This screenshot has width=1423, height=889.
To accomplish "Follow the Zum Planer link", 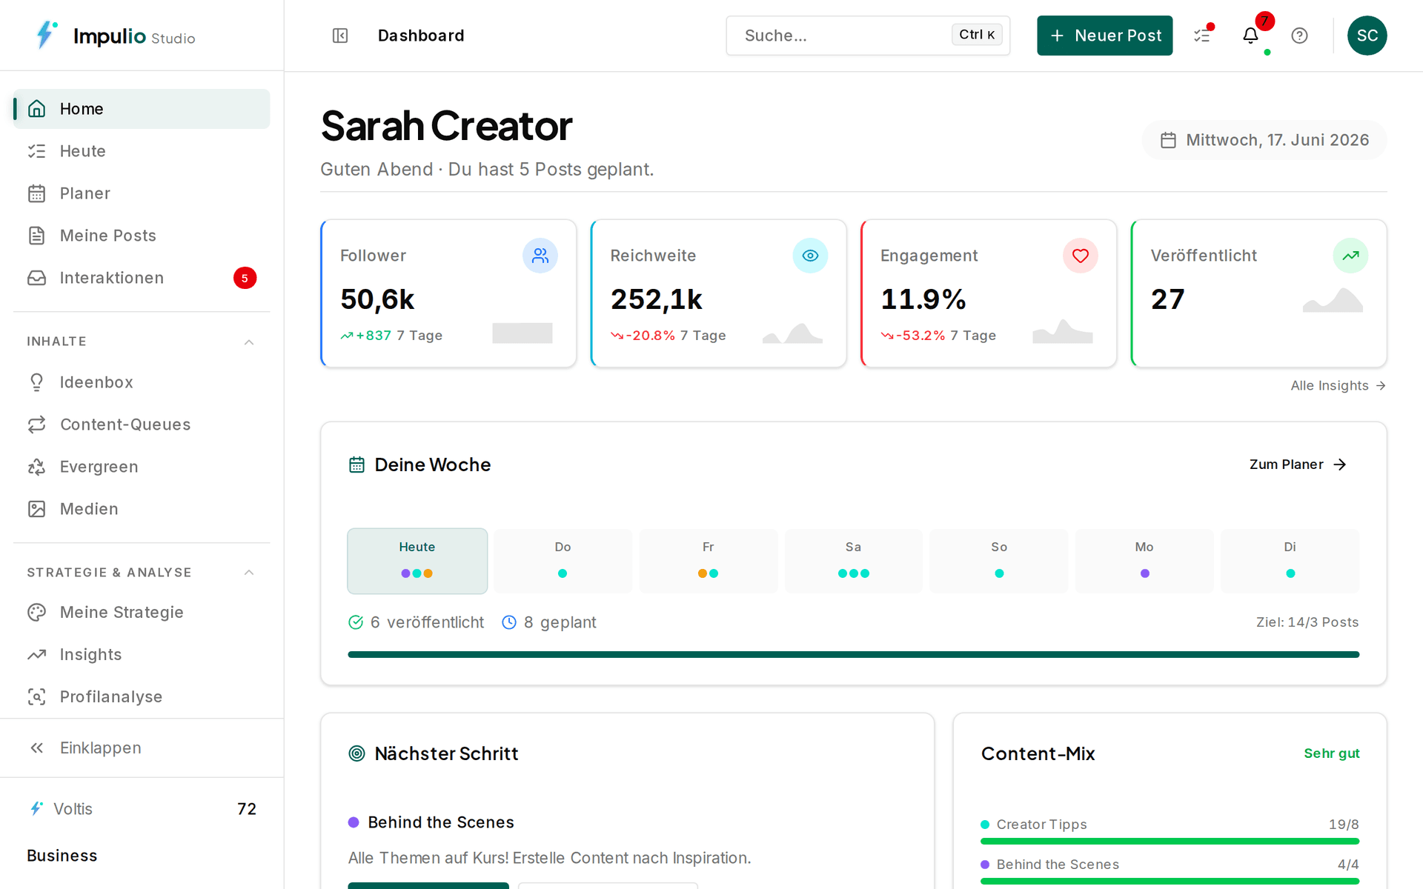I will (1298, 465).
